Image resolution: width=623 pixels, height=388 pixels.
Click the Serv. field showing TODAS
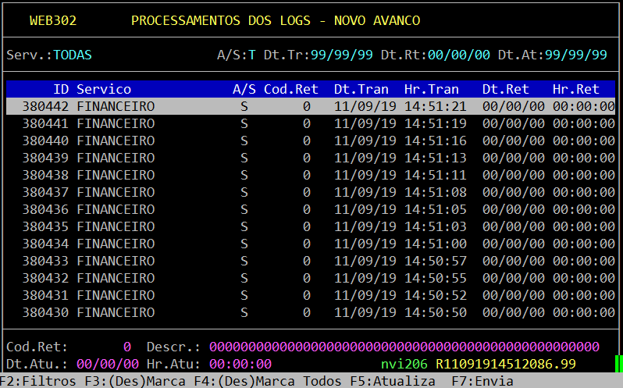click(x=72, y=55)
